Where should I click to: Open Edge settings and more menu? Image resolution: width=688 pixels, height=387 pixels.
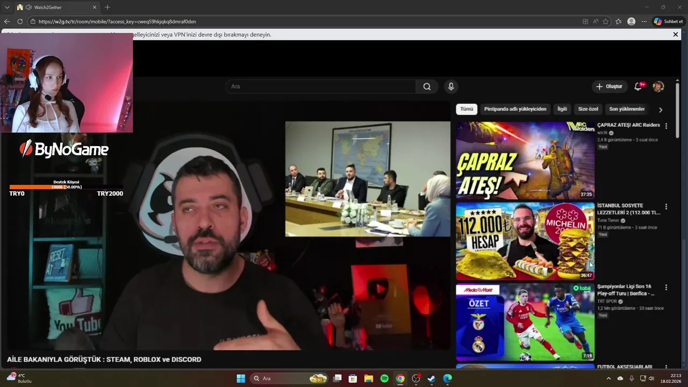(x=644, y=21)
